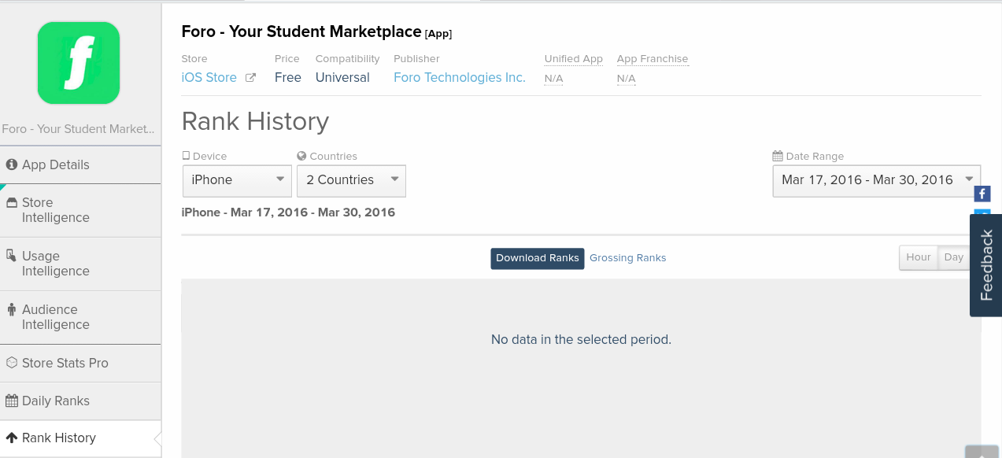Viewport: 1002px width, 458px height.
Task: Click the globe icon next to Countries
Action: [301, 156]
